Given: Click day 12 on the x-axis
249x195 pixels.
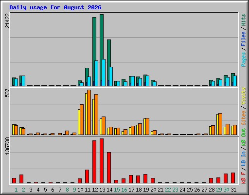Looking at the screenshot, I should pos(95,190).
